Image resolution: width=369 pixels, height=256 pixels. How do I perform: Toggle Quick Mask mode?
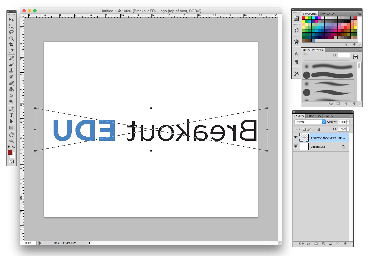pyautogui.click(x=11, y=161)
